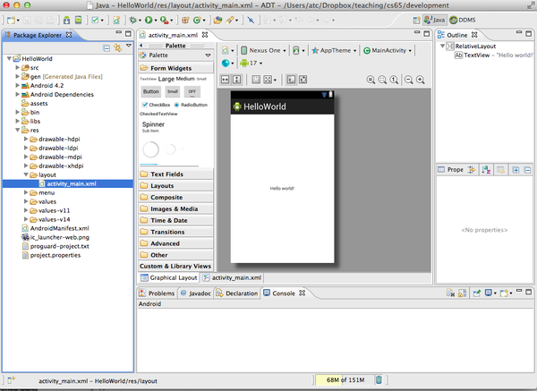Screen dimensions: 537x391
Task: Select the Graphical Layout tab
Action: [x=169, y=277]
